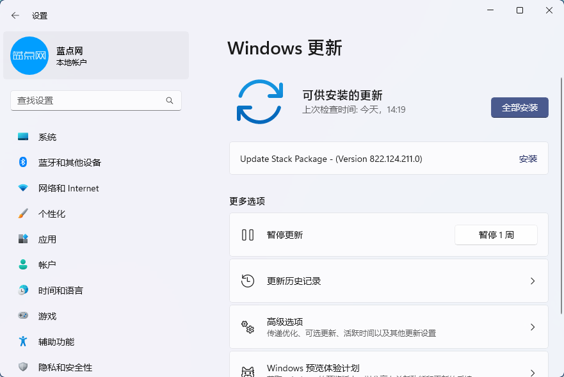Expand 更新历史记录 using its chevron arrow
The height and width of the screenshot is (377, 564).
pos(532,281)
